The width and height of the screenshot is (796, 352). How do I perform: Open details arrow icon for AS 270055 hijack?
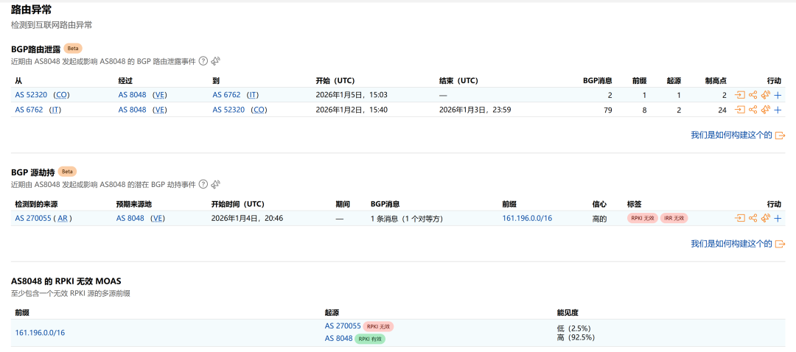[x=740, y=218]
